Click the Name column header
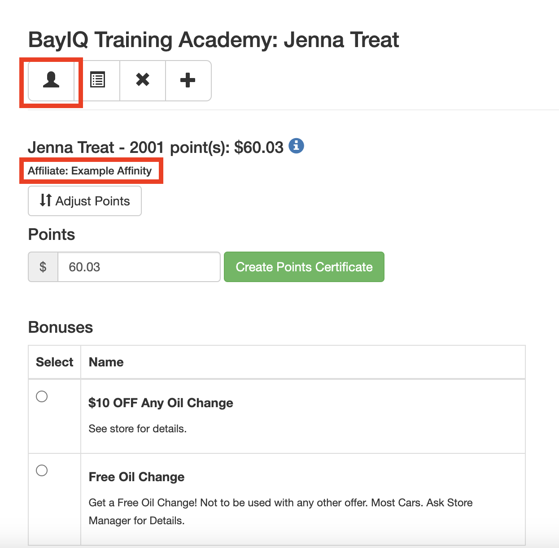This screenshot has height=548, width=559. [106, 362]
